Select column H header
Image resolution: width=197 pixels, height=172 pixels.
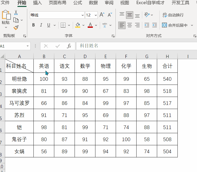[167, 56]
